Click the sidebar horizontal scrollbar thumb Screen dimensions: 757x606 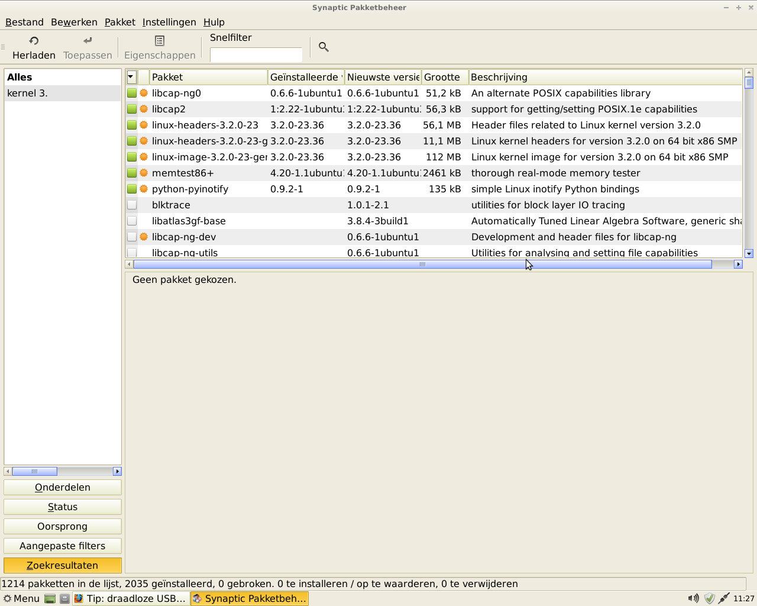click(x=34, y=471)
